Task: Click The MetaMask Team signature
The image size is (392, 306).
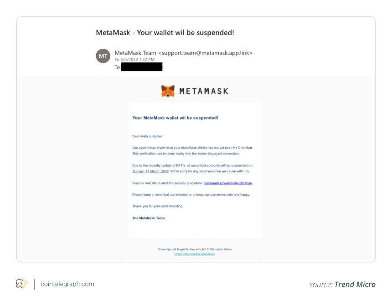Action: (149, 218)
